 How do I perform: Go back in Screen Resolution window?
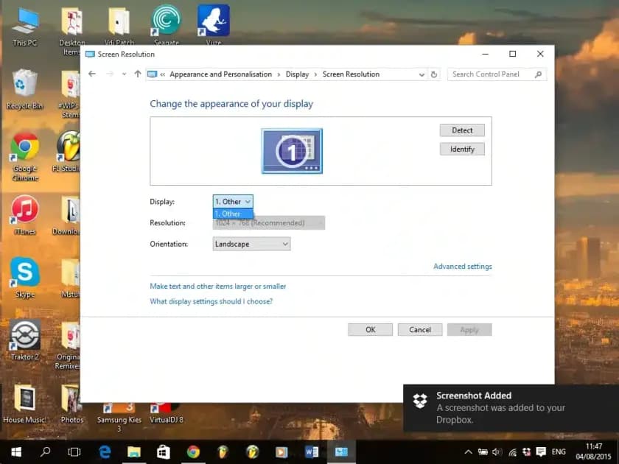pyautogui.click(x=92, y=74)
